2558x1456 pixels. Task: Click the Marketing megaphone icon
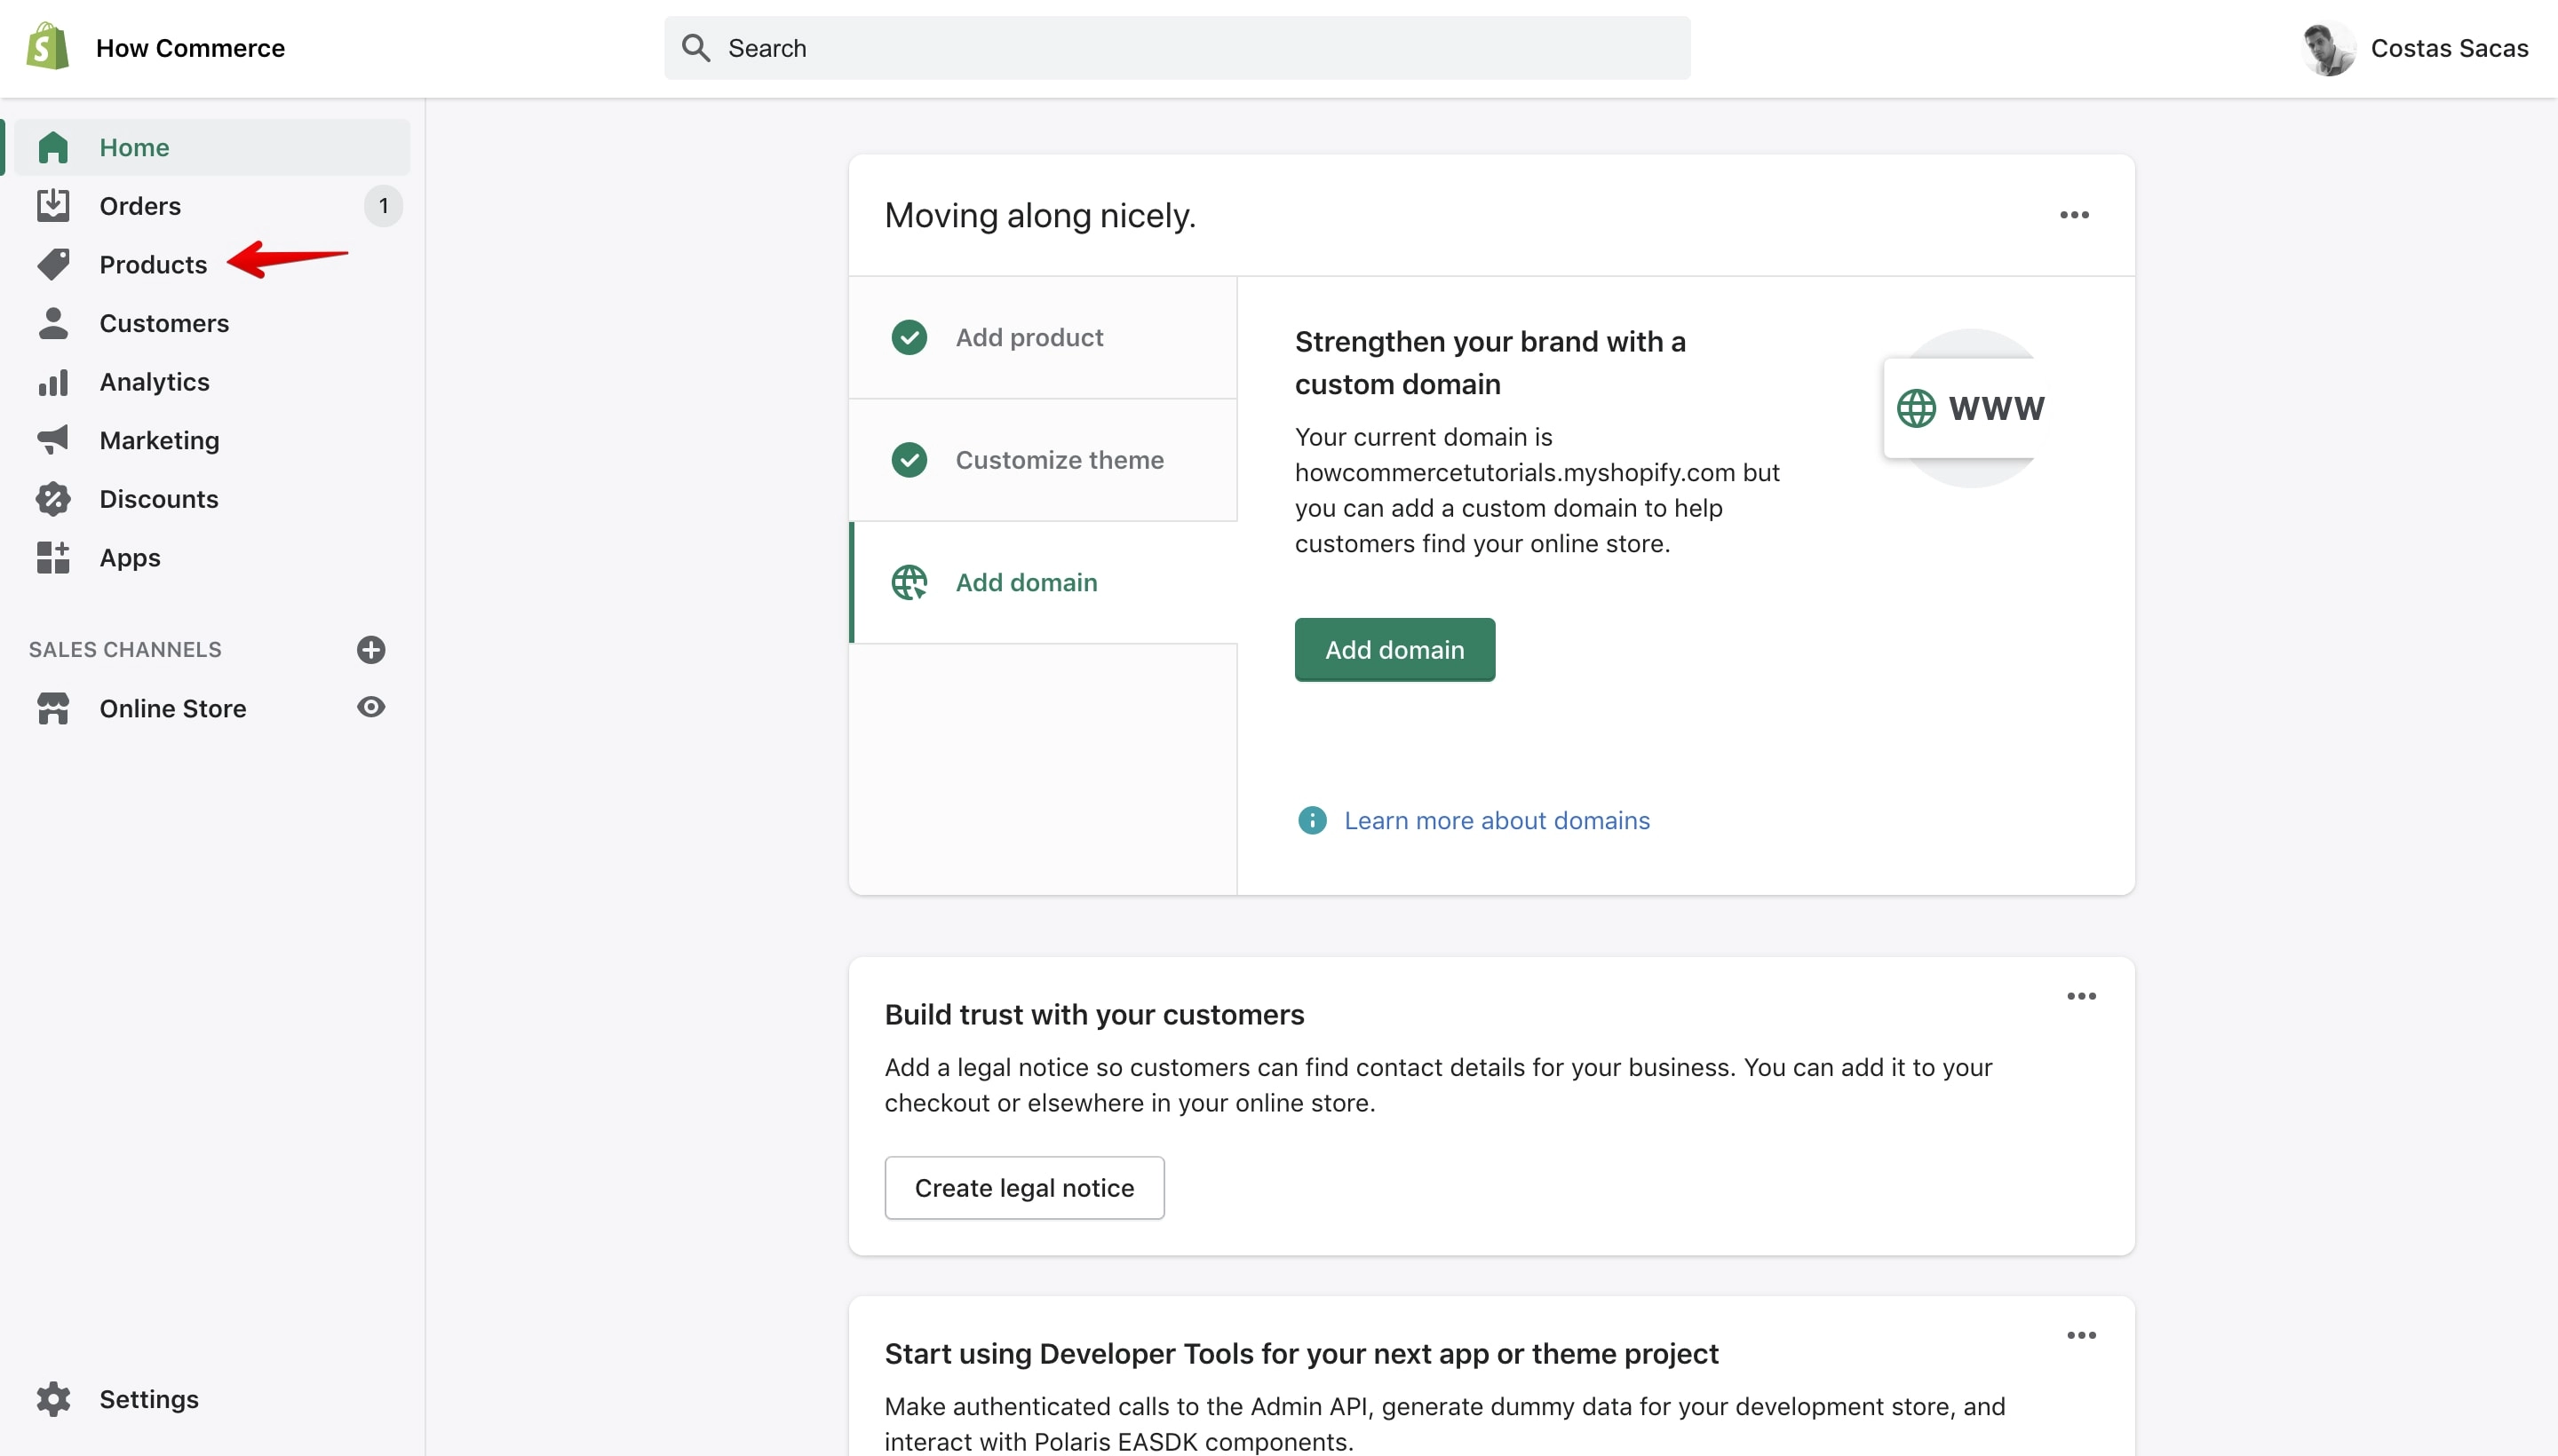[x=53, y=440]
